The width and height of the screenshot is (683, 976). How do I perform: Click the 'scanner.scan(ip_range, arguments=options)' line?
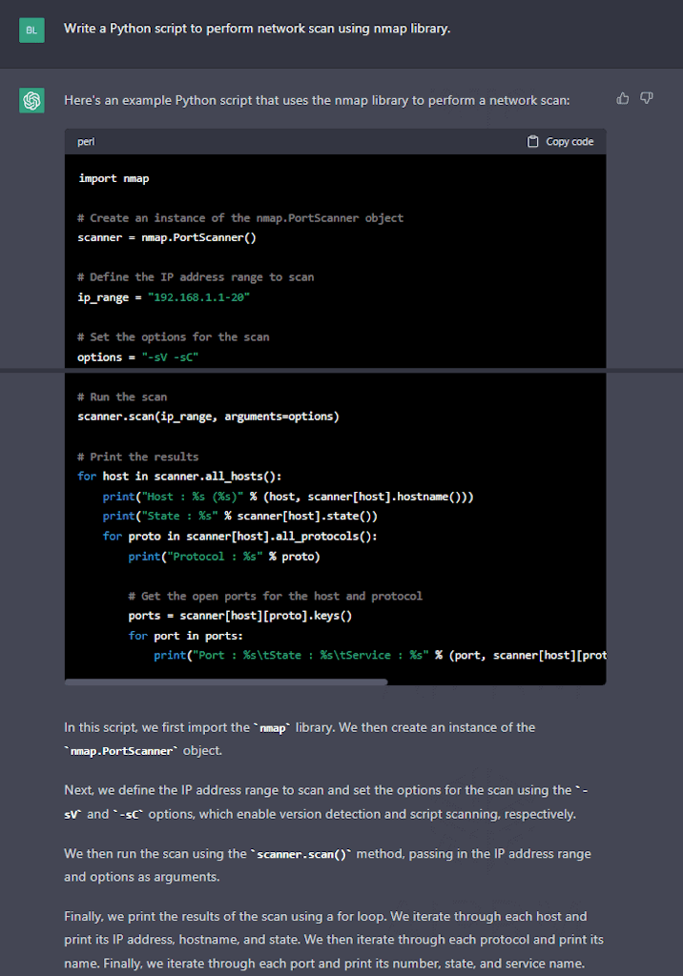[208, 417]
